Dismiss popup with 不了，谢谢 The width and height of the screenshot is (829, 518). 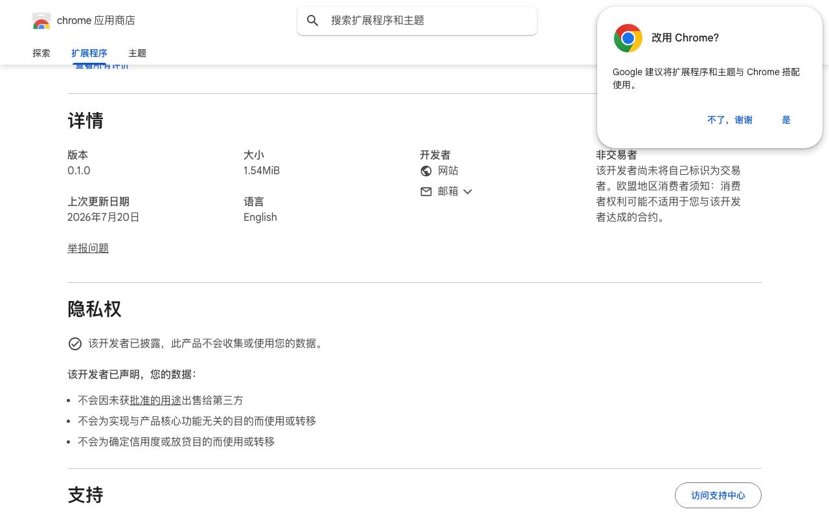pos(730,120)
